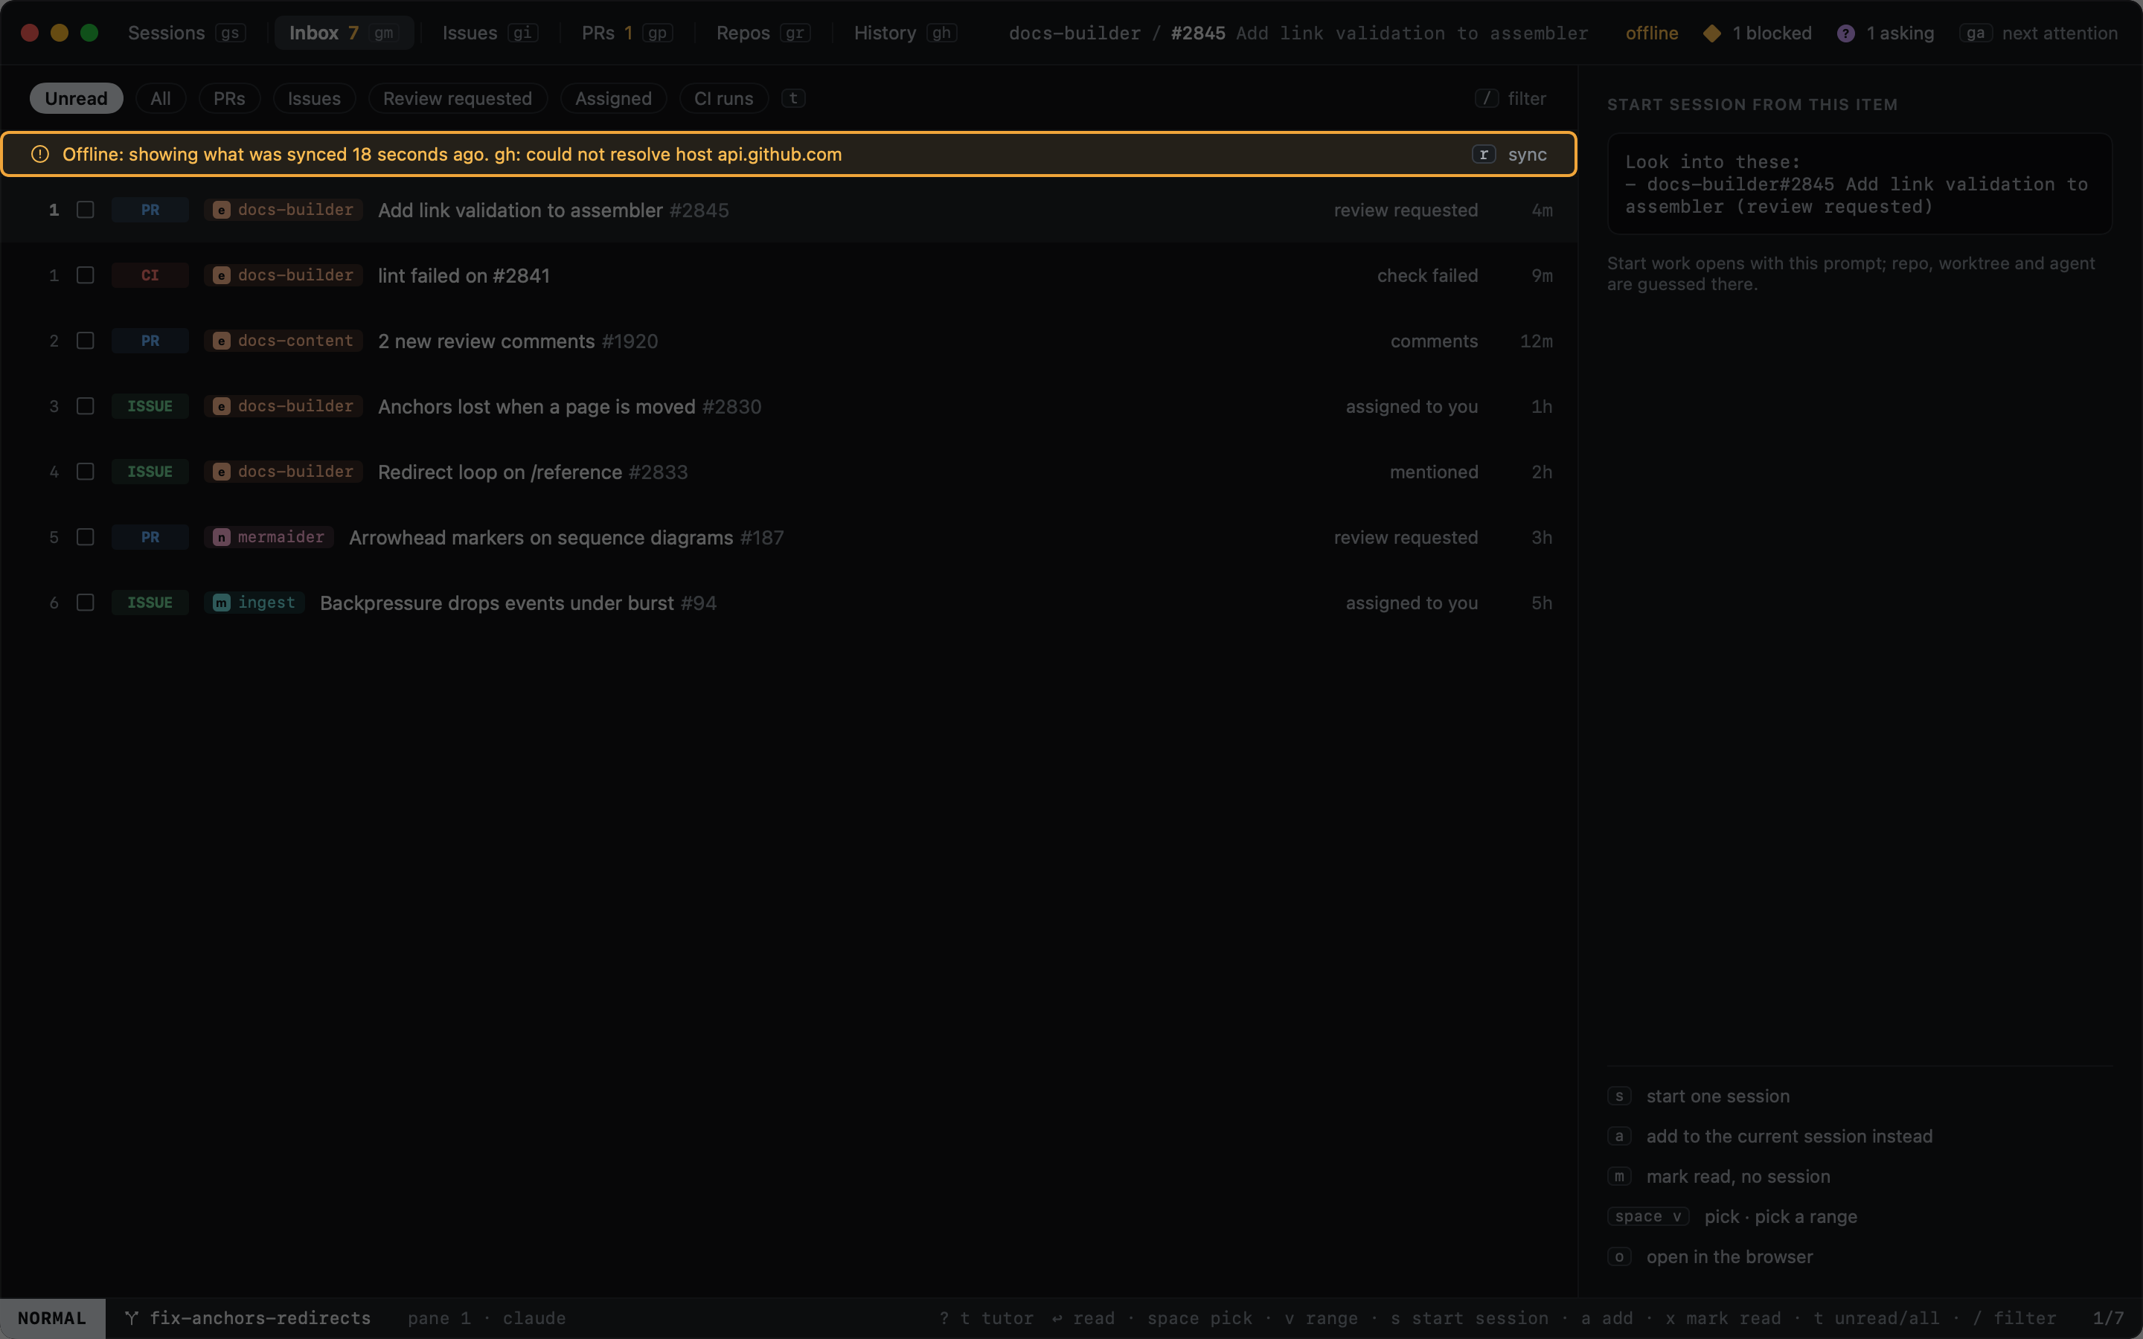Check the box for Redirect loop #2833
This screenshot has height=1339, width=2143.
(85, 472)
